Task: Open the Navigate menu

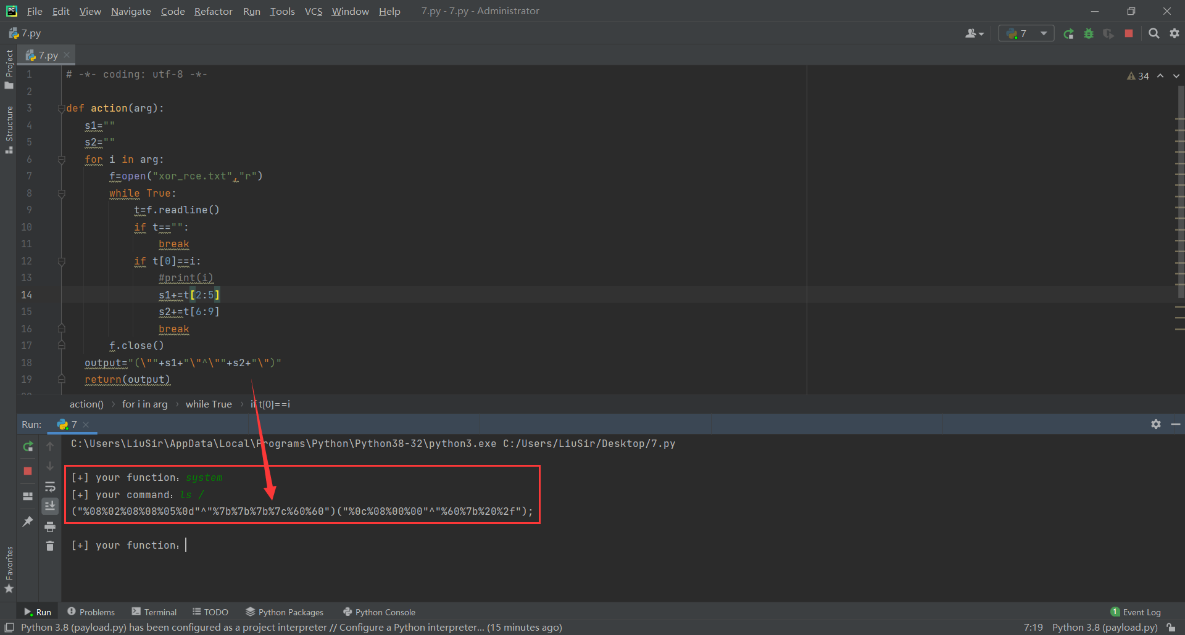Action: [131, 11]
